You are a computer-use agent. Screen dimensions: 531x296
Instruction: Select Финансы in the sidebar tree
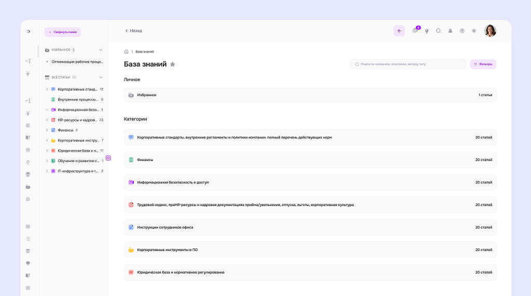pyautogui.click(x=65, y=130)
